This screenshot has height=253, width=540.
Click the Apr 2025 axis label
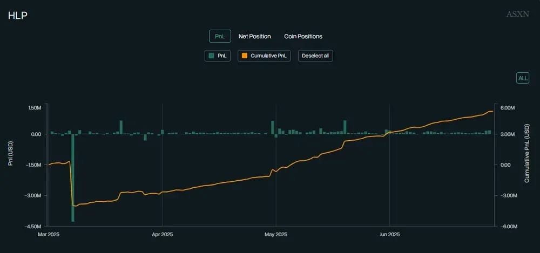point(162,235)
